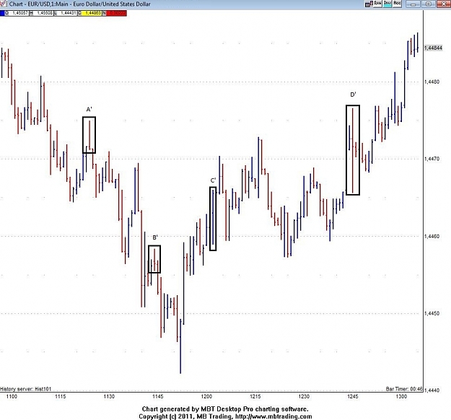Click the 1,4450 price axis label
The image size is (451, 420).
(x=432, y=313)
